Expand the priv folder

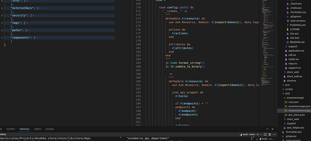[x=287, y=85]
